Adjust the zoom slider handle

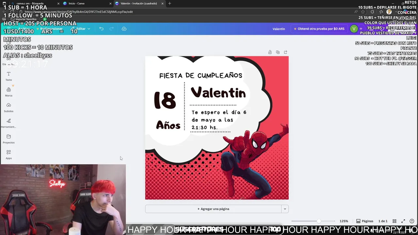(319, 221)
